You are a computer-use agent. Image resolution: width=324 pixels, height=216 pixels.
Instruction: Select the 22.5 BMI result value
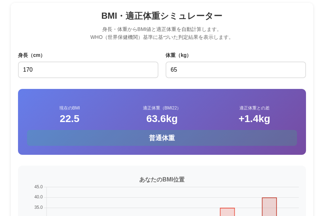pos(69,119)
